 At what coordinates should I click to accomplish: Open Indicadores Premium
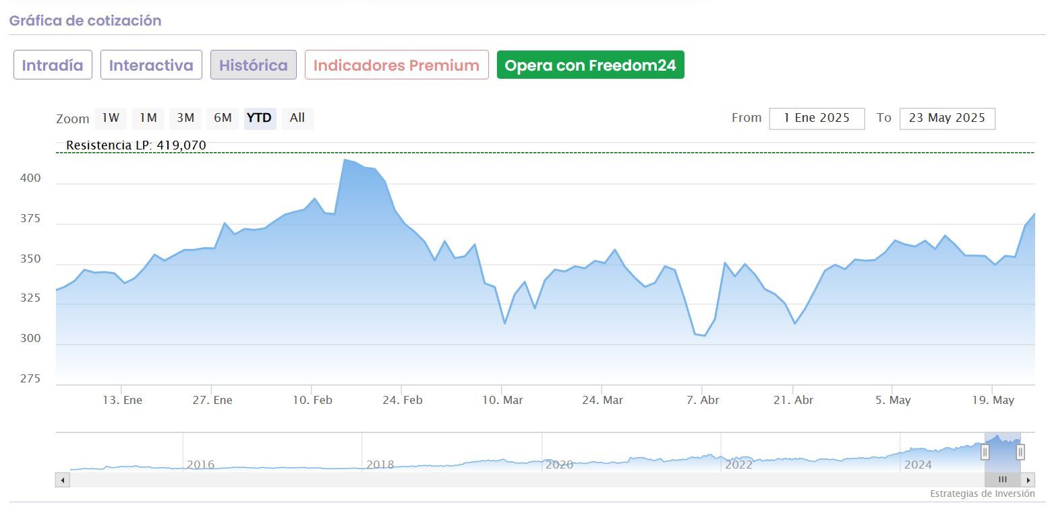(397, 65)
